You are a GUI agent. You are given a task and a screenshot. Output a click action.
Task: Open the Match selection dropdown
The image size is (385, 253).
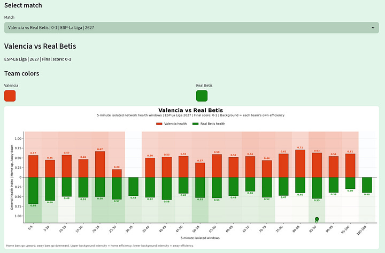(x=191, y=28)
